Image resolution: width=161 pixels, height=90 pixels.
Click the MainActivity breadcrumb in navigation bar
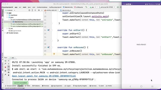point(68,7)
